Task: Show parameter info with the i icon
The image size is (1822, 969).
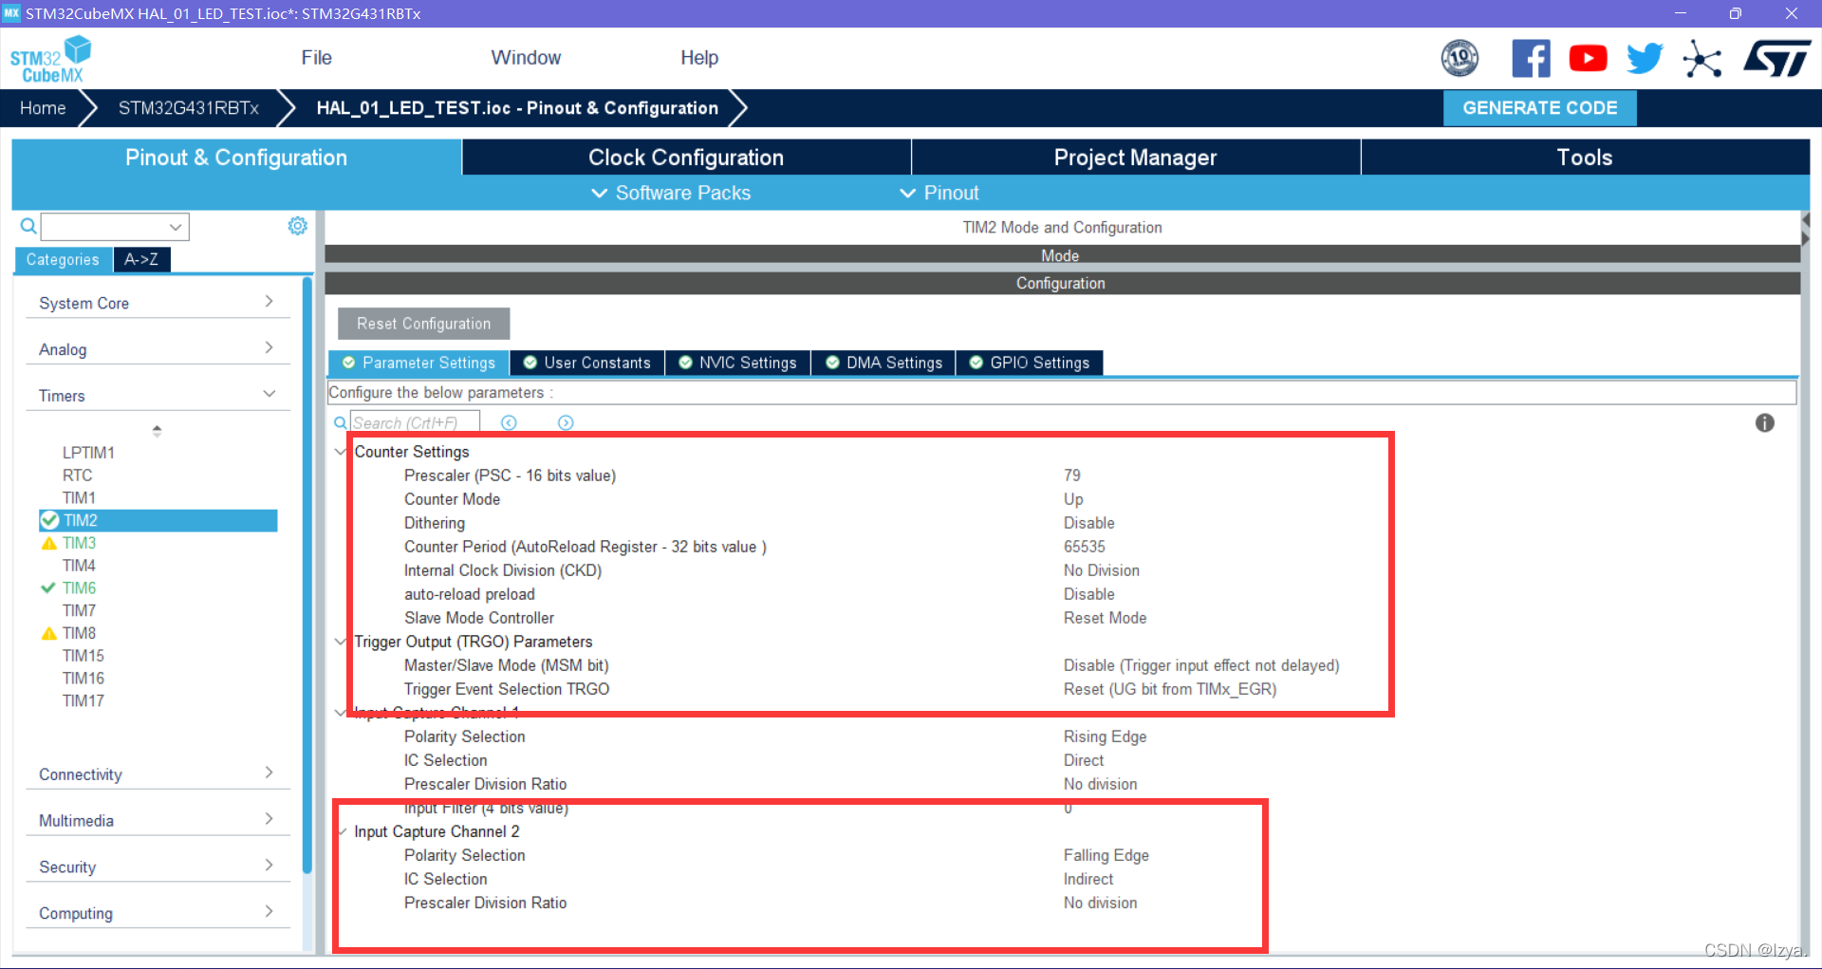Action: coord(1764,423)
